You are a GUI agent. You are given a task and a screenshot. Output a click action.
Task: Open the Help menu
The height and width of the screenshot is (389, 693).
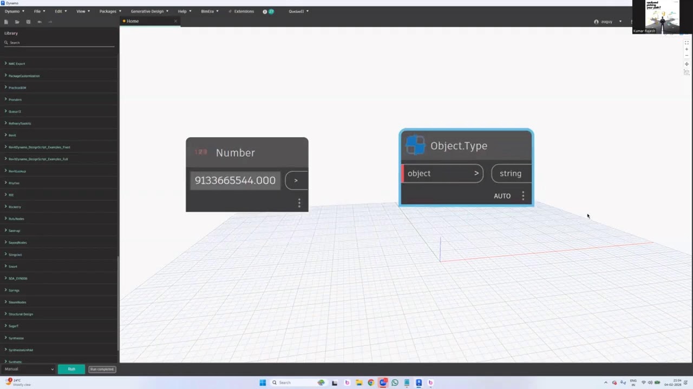(184, 11)
